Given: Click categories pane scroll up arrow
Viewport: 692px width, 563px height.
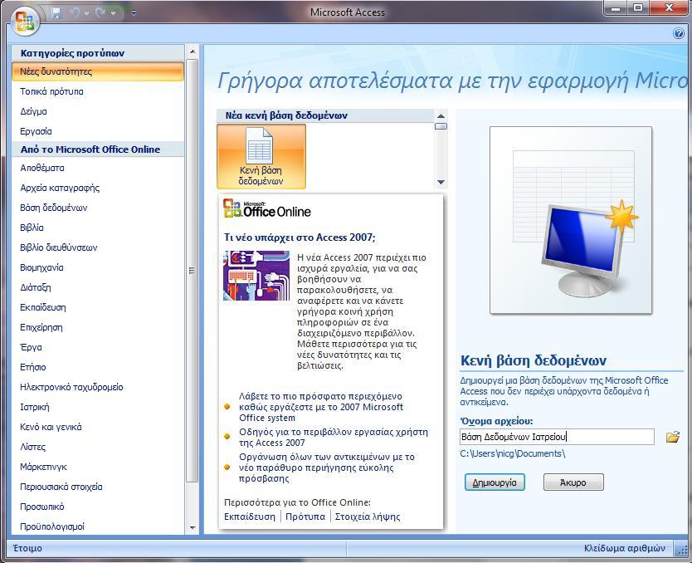Looking at the screenshot, I should tap(192, 51).
